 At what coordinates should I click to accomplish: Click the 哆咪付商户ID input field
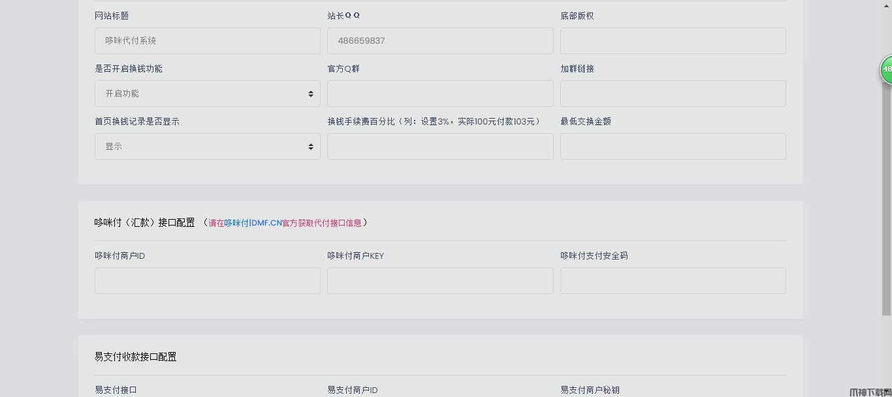(208, 281)
